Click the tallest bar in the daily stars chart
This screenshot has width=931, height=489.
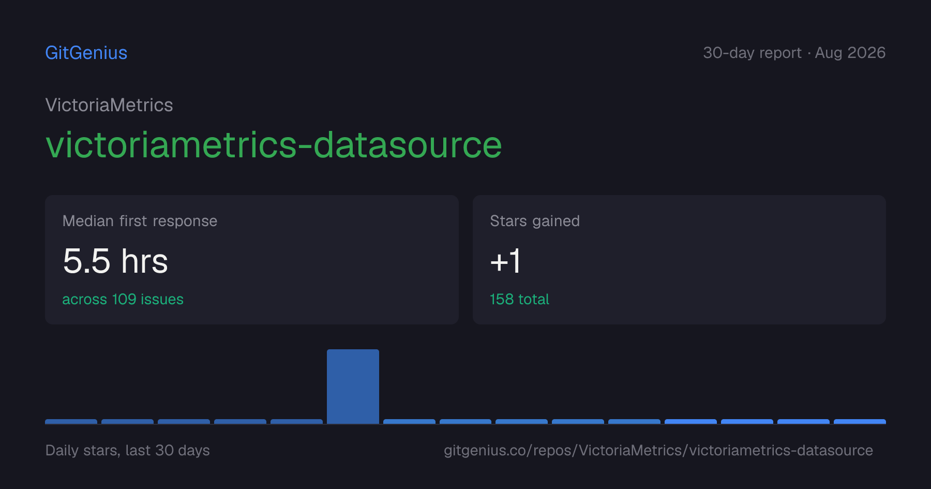[x=353, y=387]
